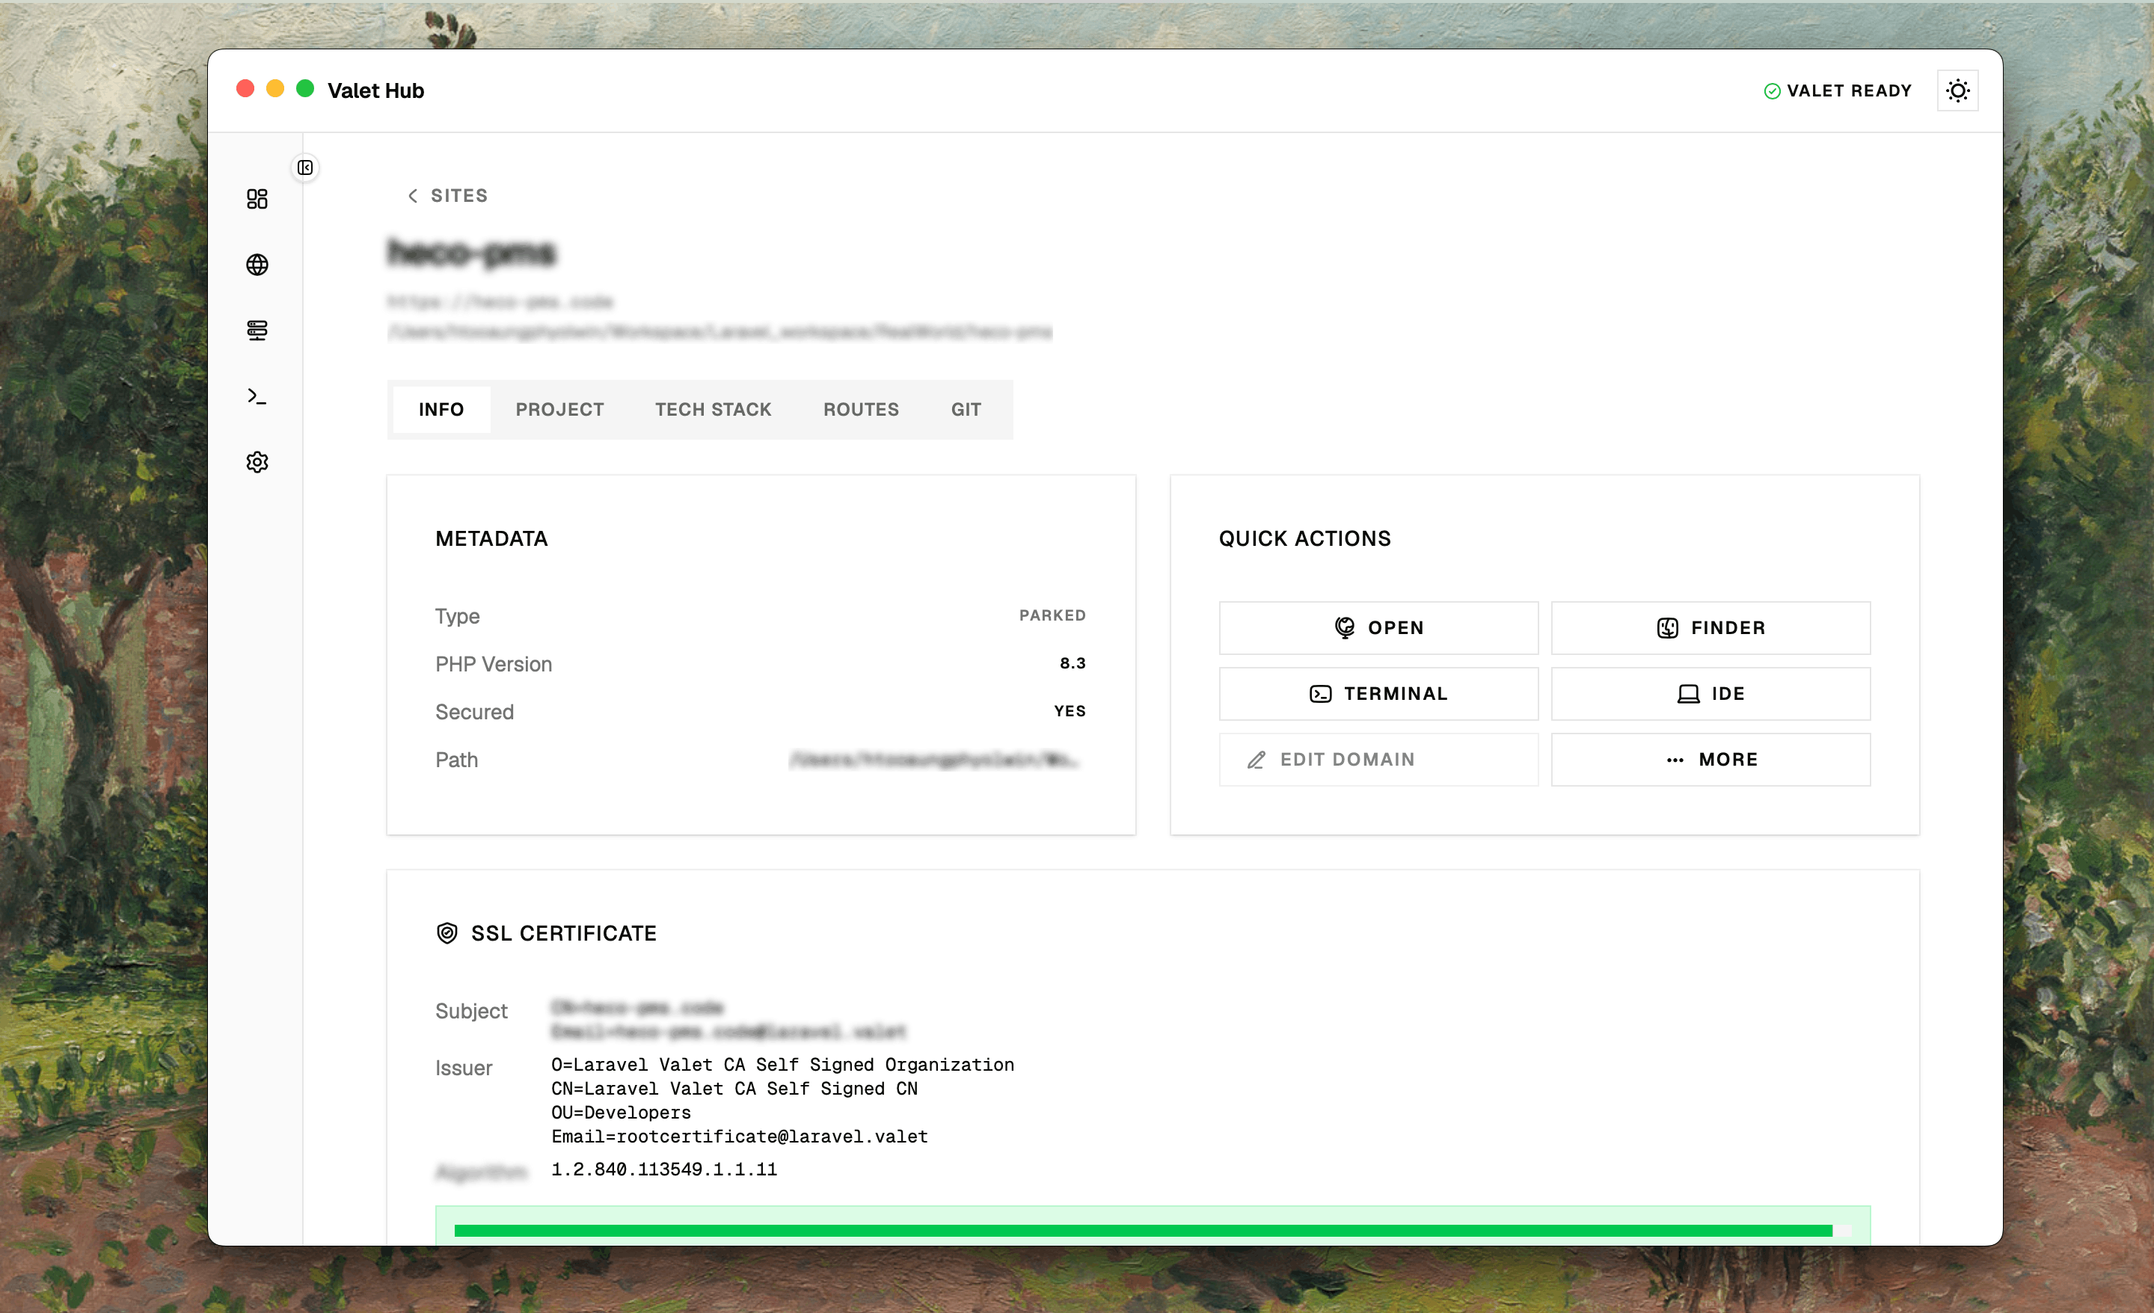The height and width of the screenshot is (1313, 2154).
Task: Launch the TERMINAL quick action
Action: (x=1378, y=694)
